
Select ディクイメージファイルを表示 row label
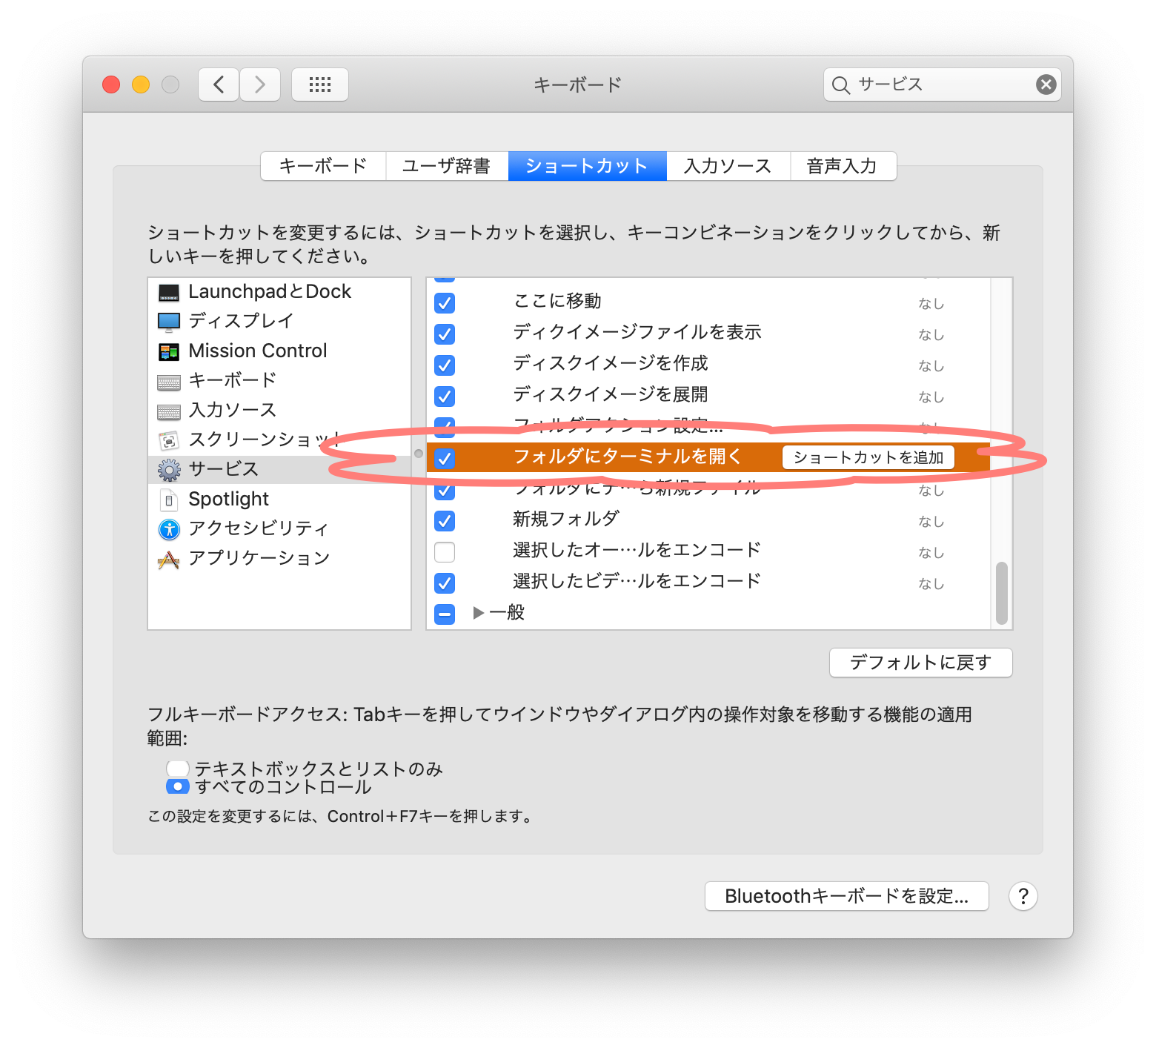click(x=637, y=333)
